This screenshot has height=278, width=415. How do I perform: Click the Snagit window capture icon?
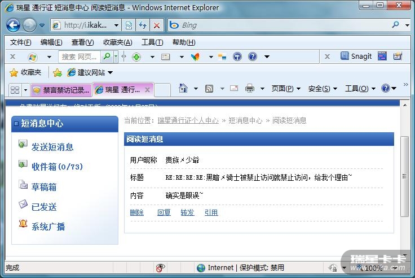382,56
